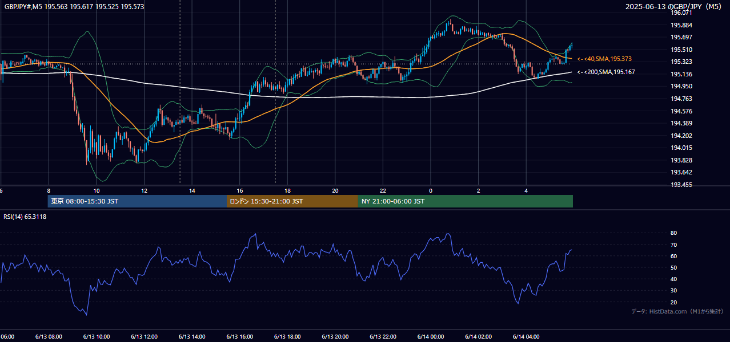Click the 6/13 14:00 date label
The height and width of the screenshot is (342, 730).
[x=191, y=336]
